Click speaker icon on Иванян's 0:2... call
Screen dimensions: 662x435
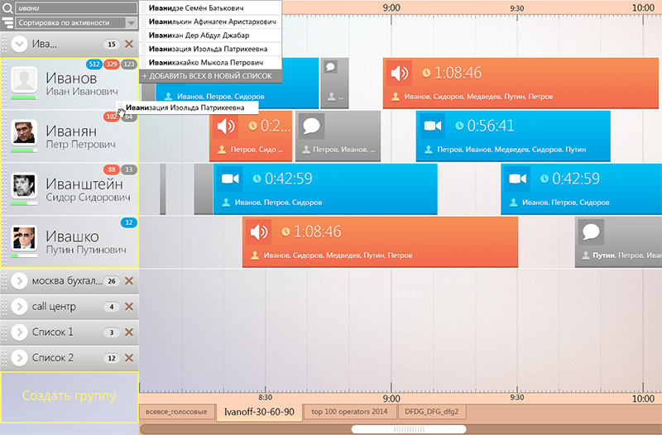[225, 127]
